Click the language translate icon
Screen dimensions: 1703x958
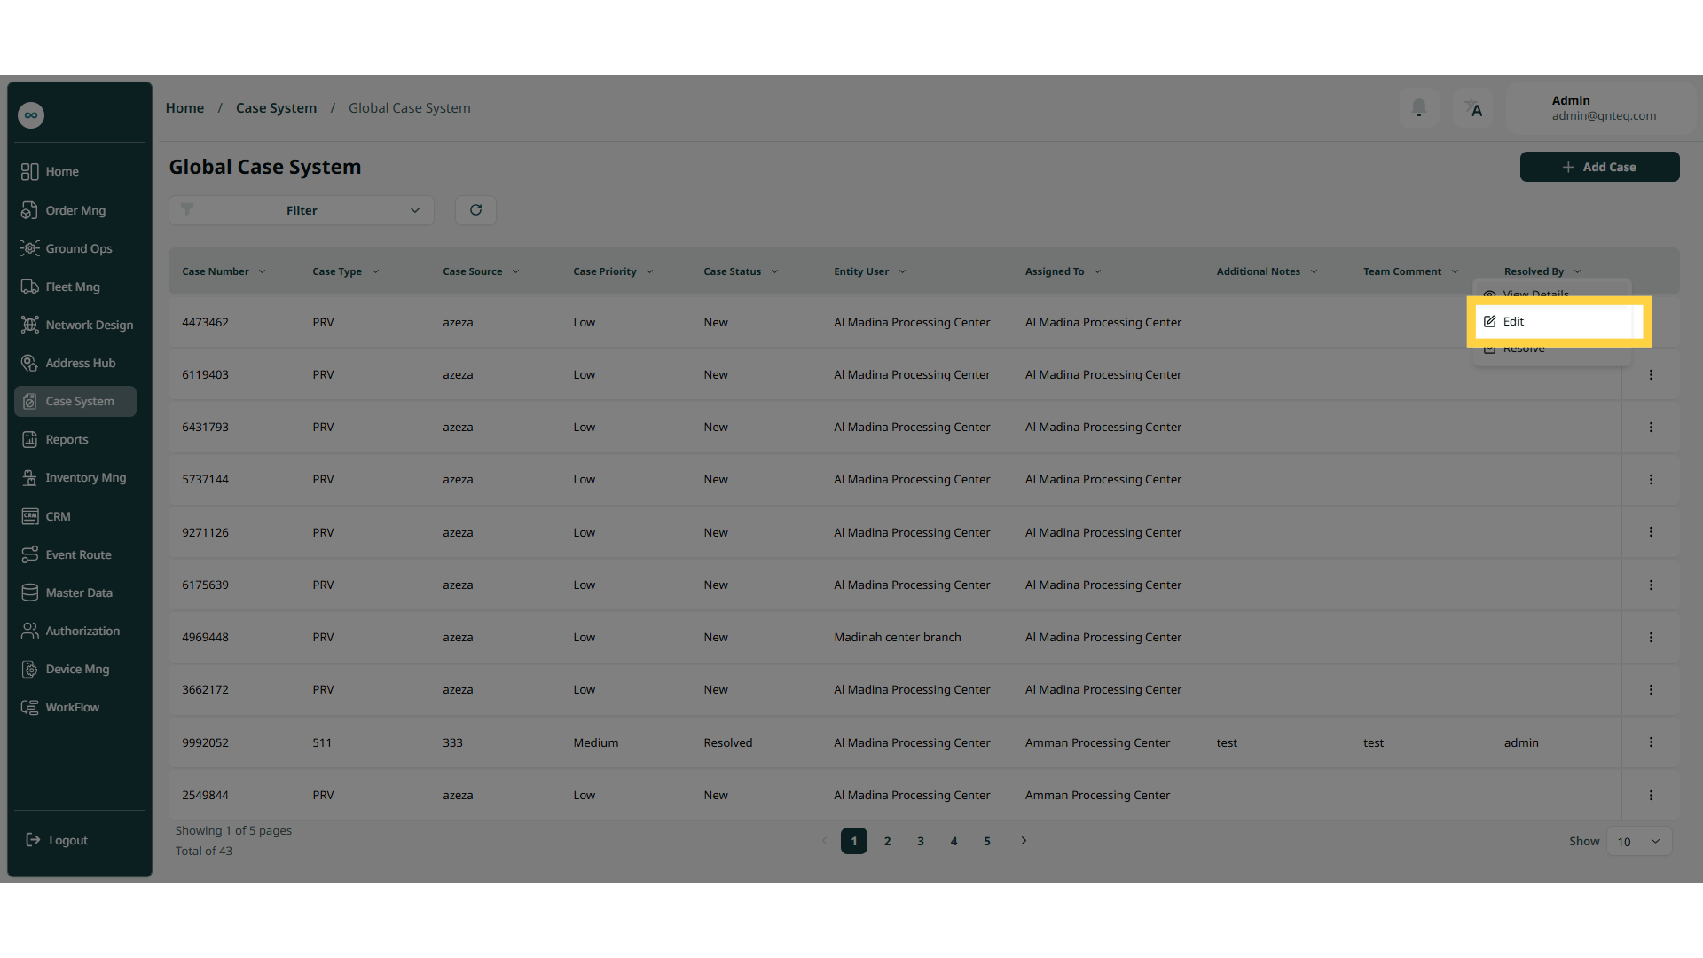[x=1473, y=108]
